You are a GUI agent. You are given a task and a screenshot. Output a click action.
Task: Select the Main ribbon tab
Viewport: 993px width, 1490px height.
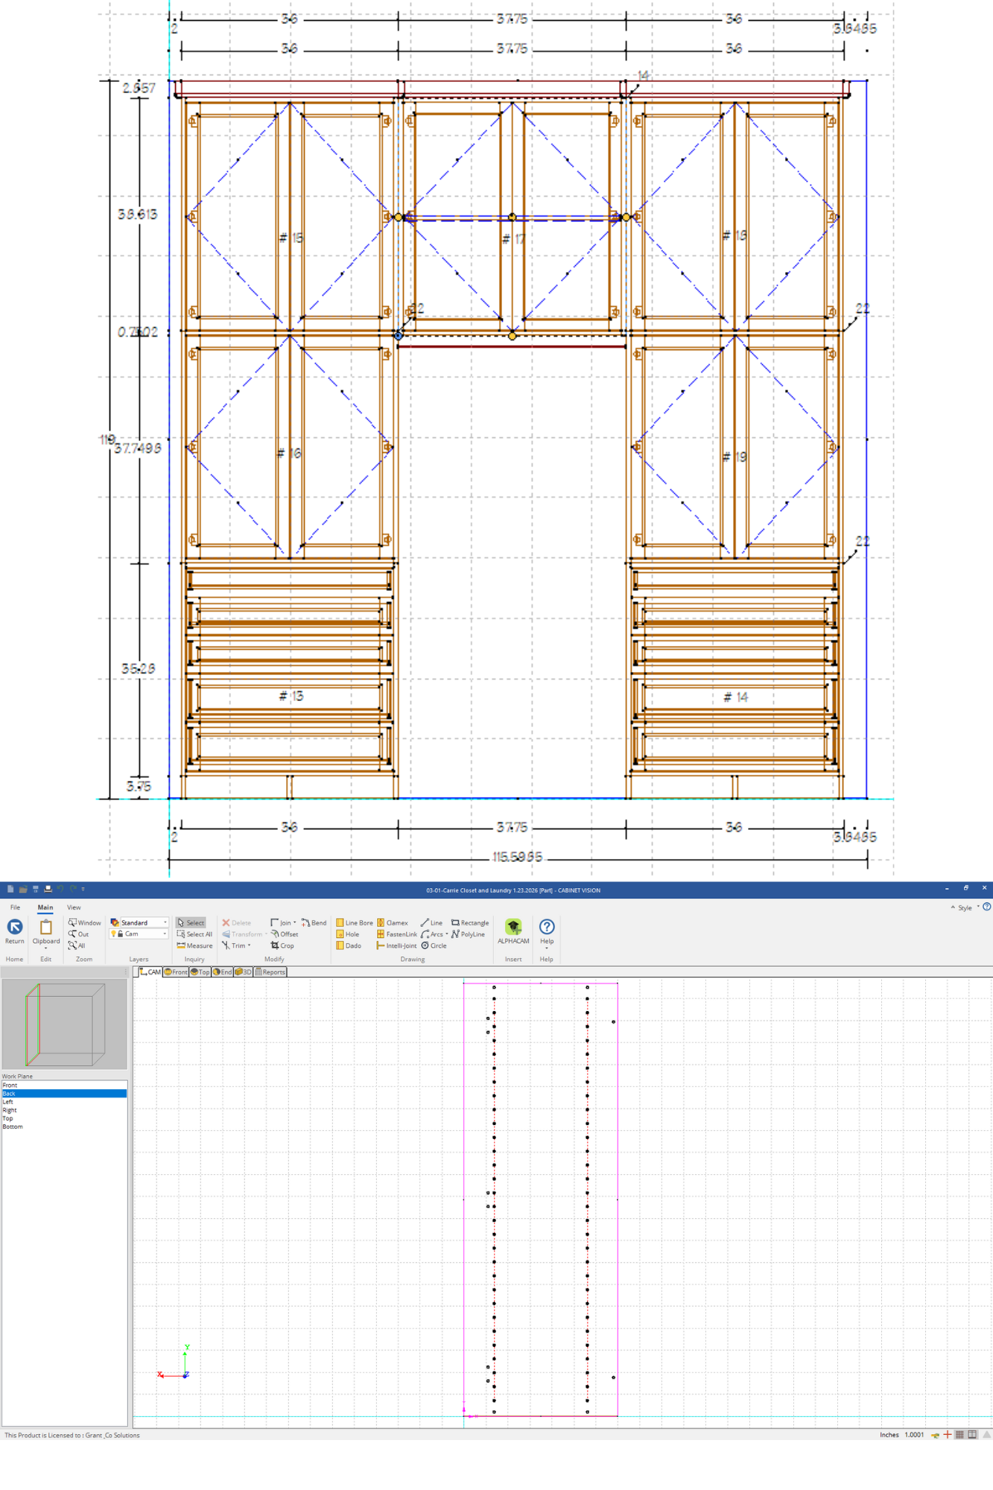click(x=45, y=907)
